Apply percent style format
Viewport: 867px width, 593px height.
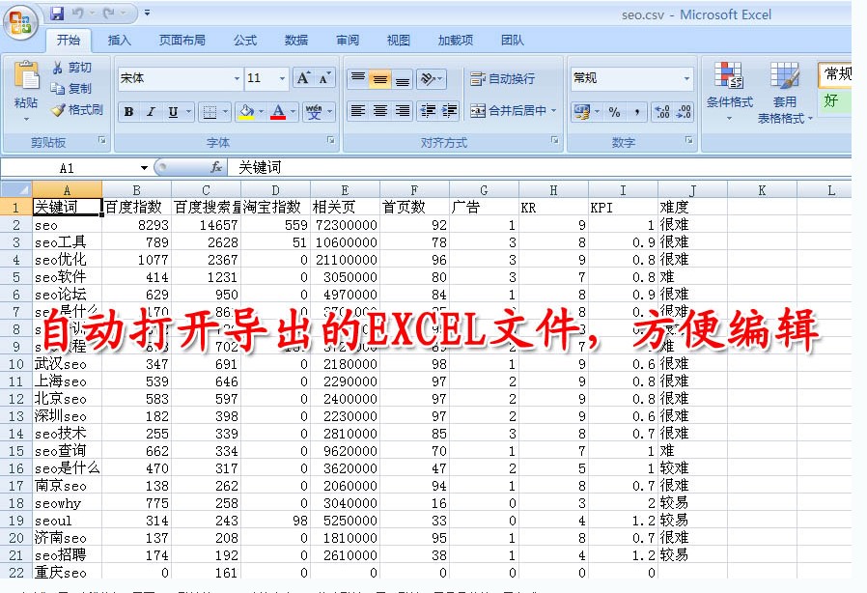pyautogui.click(x=614, y=112)
